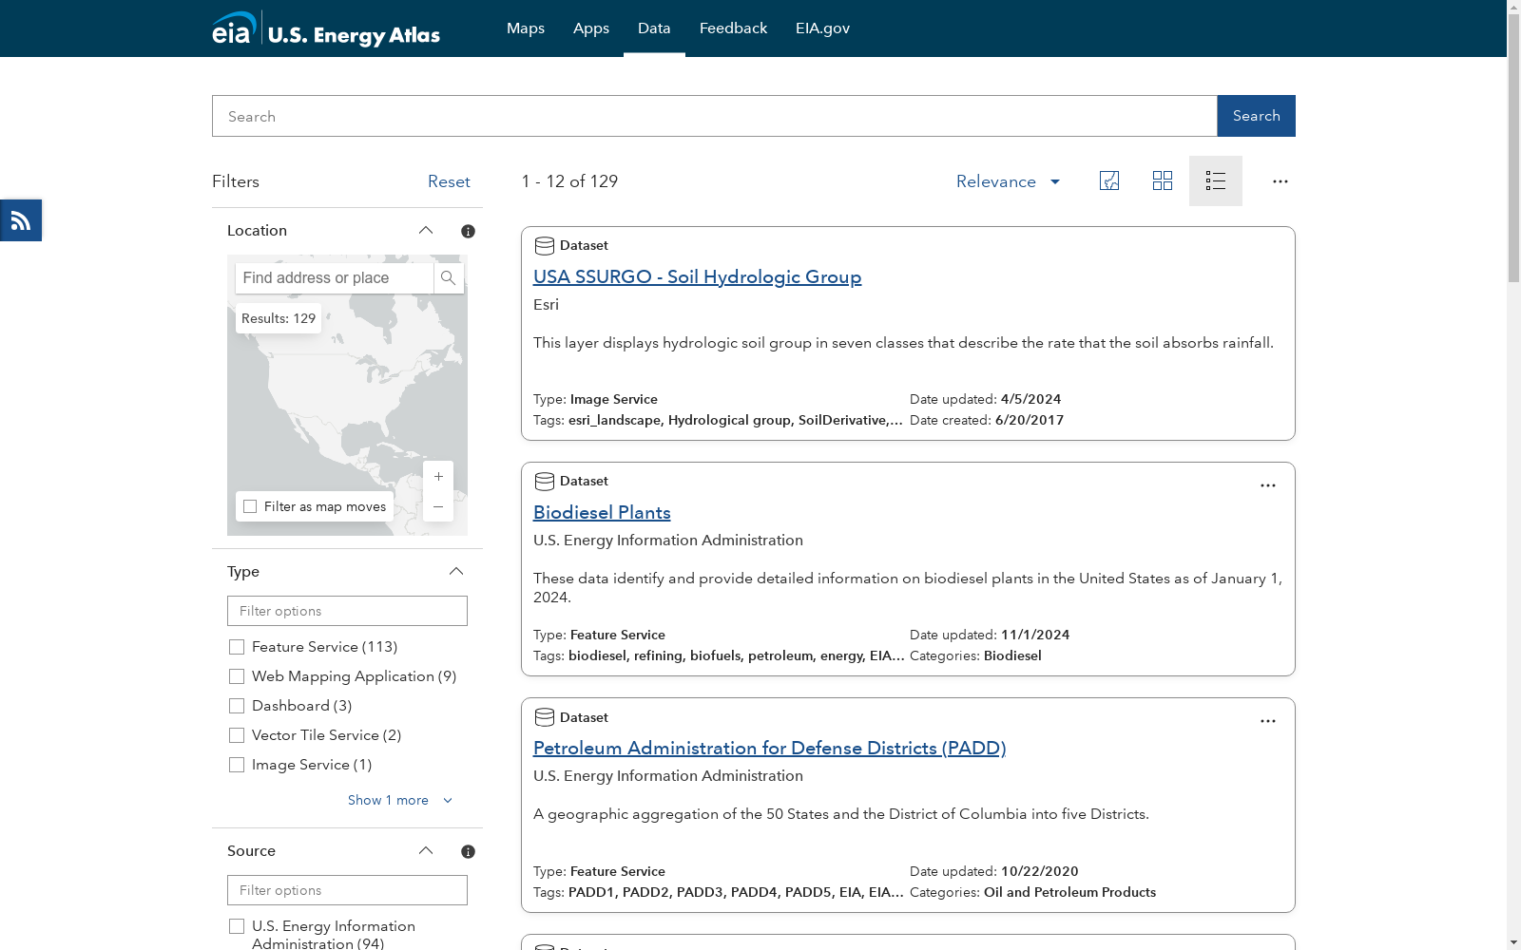Viewport: 1521px width, 950px height.
Task: Open the results more options menu
Action: tap(1280, 181)
